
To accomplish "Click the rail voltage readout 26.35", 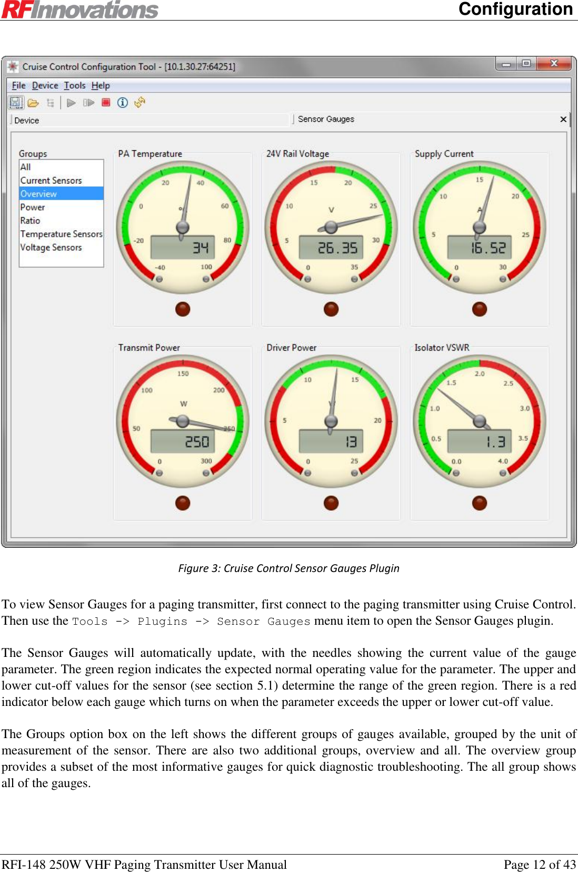I will pyautogui.click(x=331, y=247).
